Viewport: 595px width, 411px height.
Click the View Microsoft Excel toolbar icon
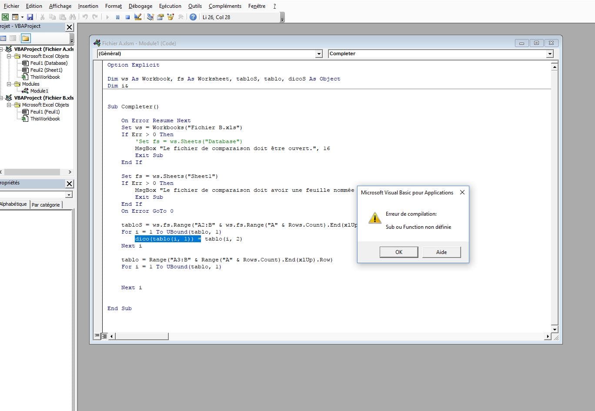pyautogui.click(x=5, y=17)
